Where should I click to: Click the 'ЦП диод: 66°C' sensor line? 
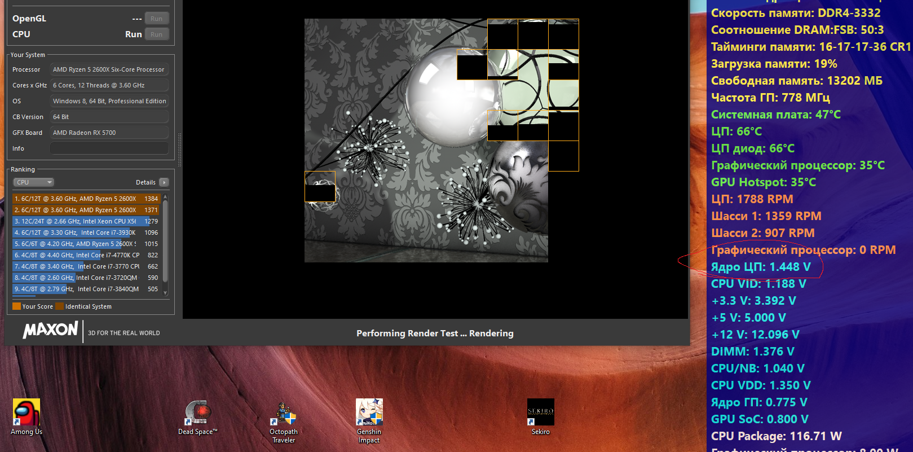pos(753,148)
